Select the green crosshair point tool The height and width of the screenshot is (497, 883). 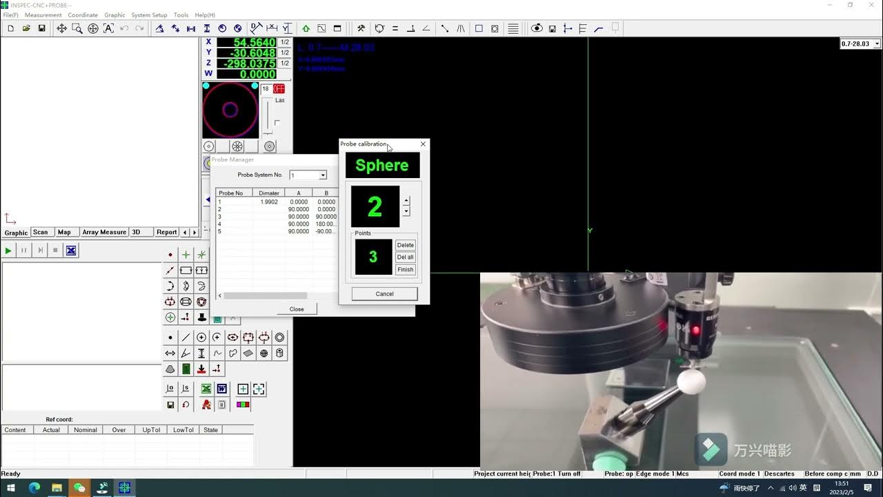point(186,255)
